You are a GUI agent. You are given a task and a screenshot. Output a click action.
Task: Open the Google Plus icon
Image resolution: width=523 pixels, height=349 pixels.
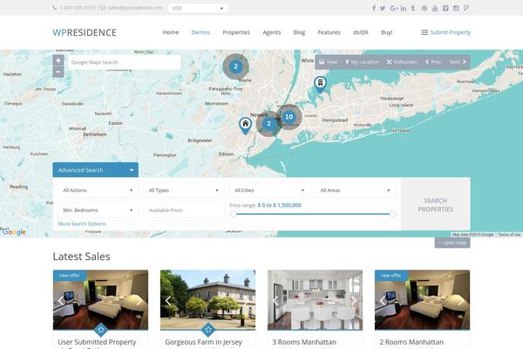[x=394, y=8]
